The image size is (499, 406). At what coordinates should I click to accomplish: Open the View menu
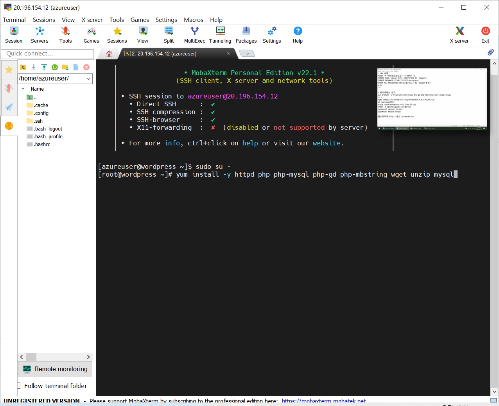click(68, 20)
